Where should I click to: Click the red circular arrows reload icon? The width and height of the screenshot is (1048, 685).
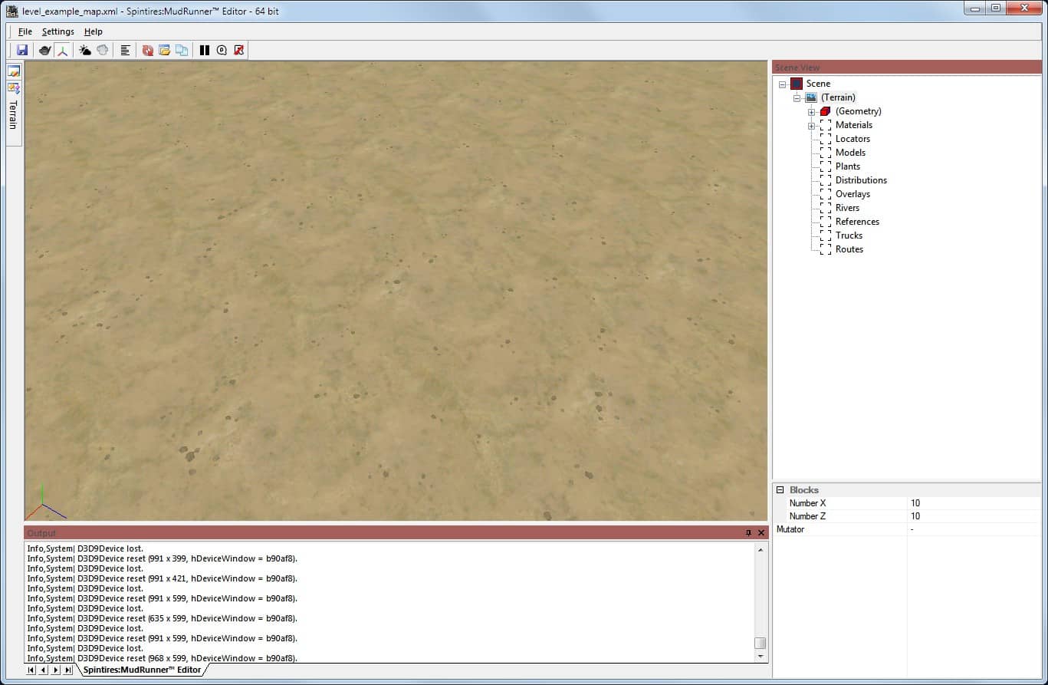148,51
